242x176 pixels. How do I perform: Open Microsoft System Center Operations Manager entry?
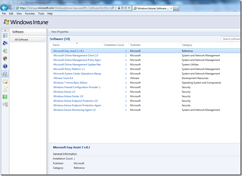coord(77,73)
